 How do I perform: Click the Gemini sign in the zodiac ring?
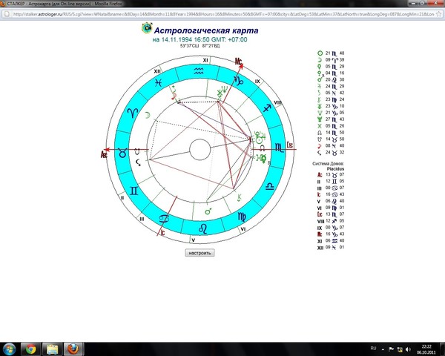(x=133, y=191)
